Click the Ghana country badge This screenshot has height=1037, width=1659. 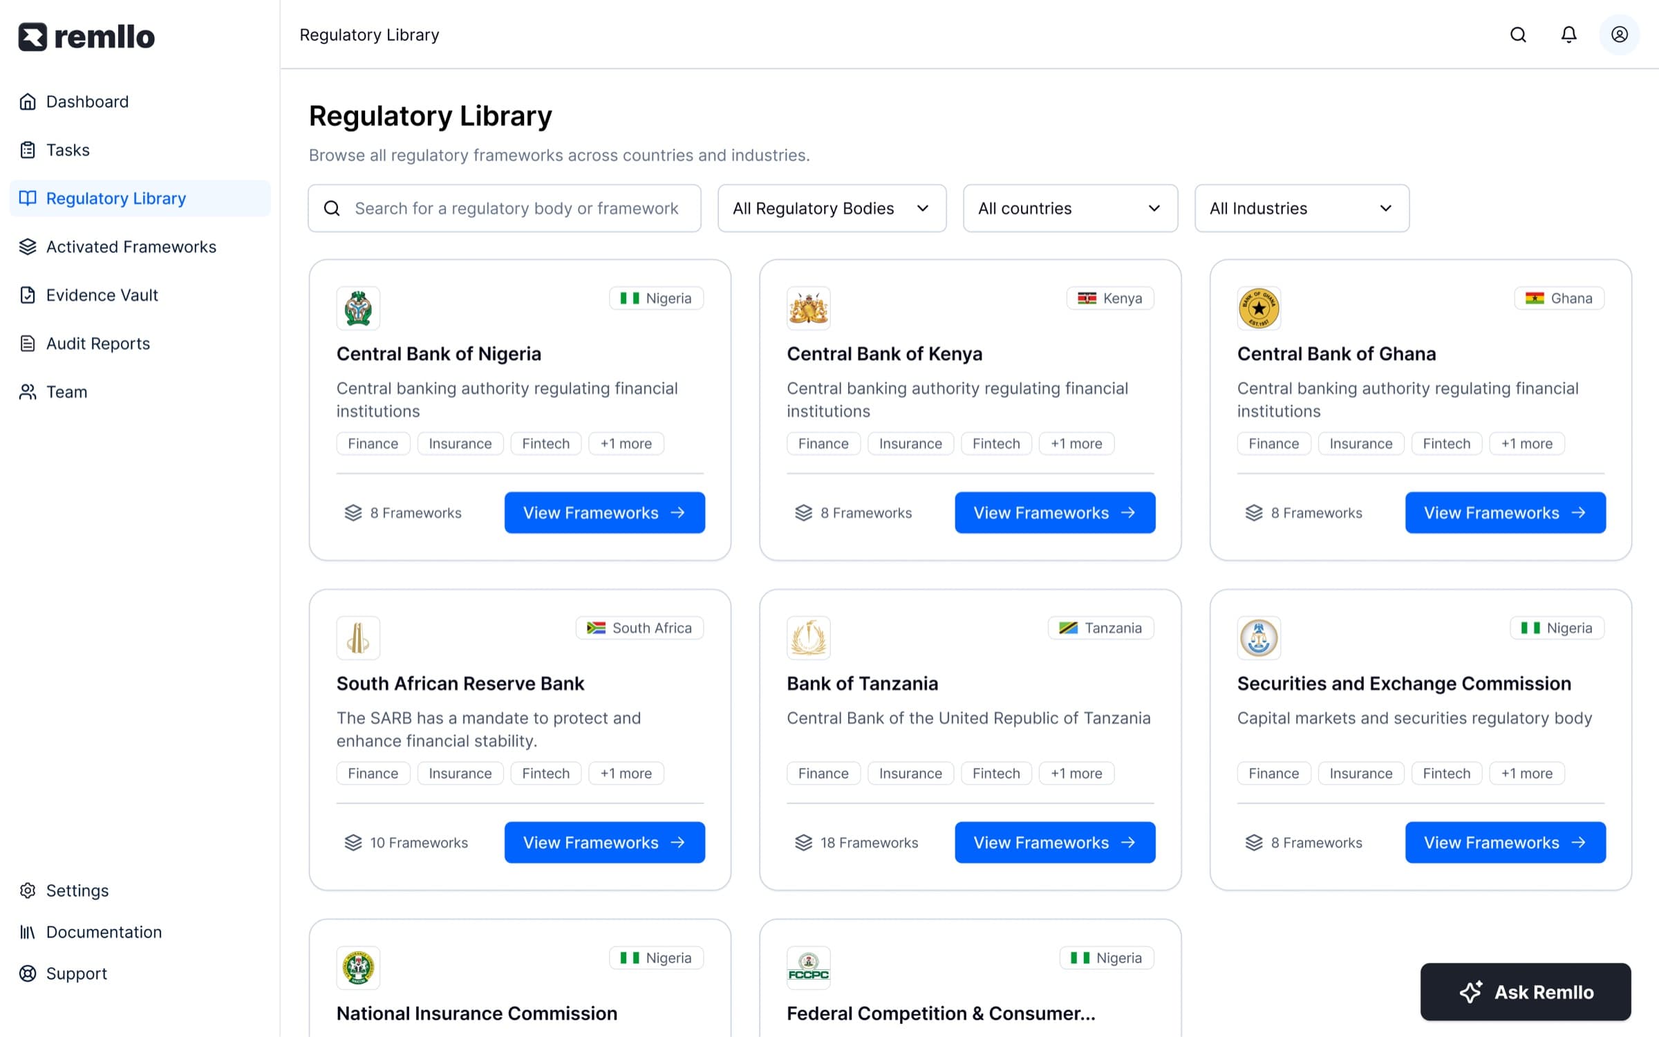click(x=1559, y=299)
